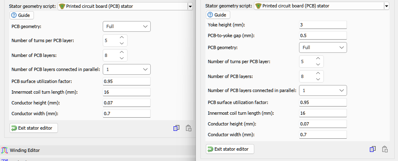Decrease number of PCB layers, left panel
Viewport: 398px width, 161px height.
tap(122, 58)
